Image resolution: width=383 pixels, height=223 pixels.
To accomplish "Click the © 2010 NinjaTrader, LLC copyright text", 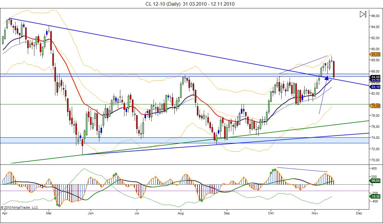I will pos(19,207).
